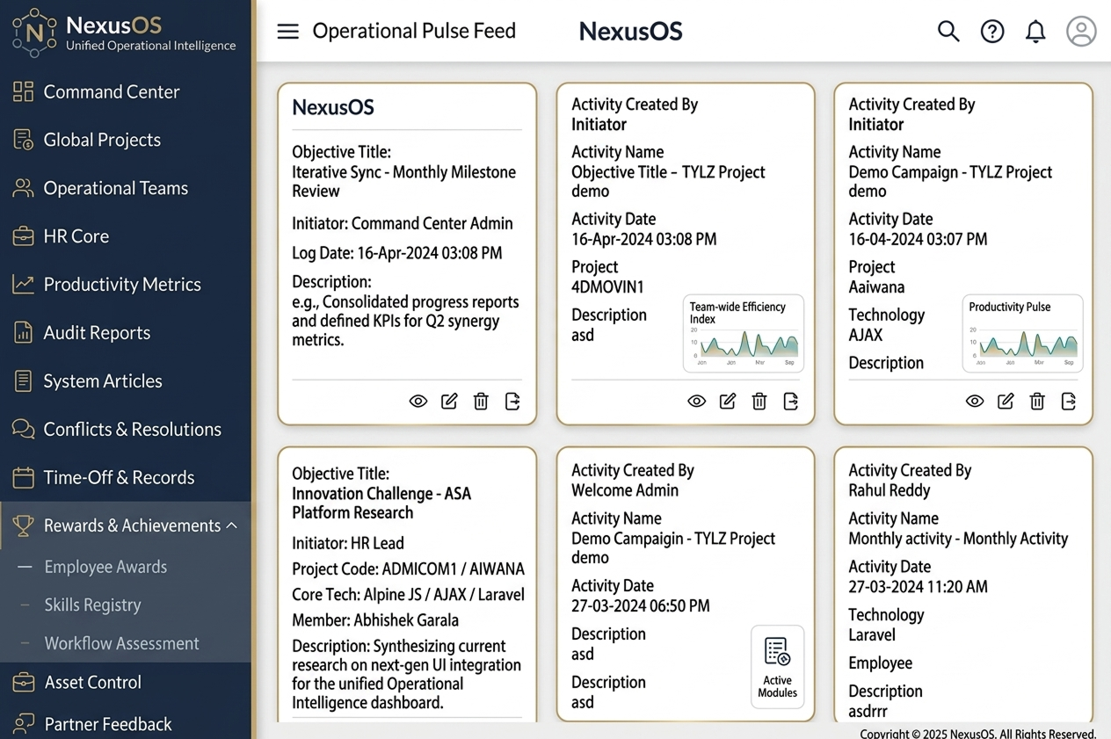Click the Active Modules icon tile
The image size is (1111, 739).
pyautogui.click(x=777, y=667)
